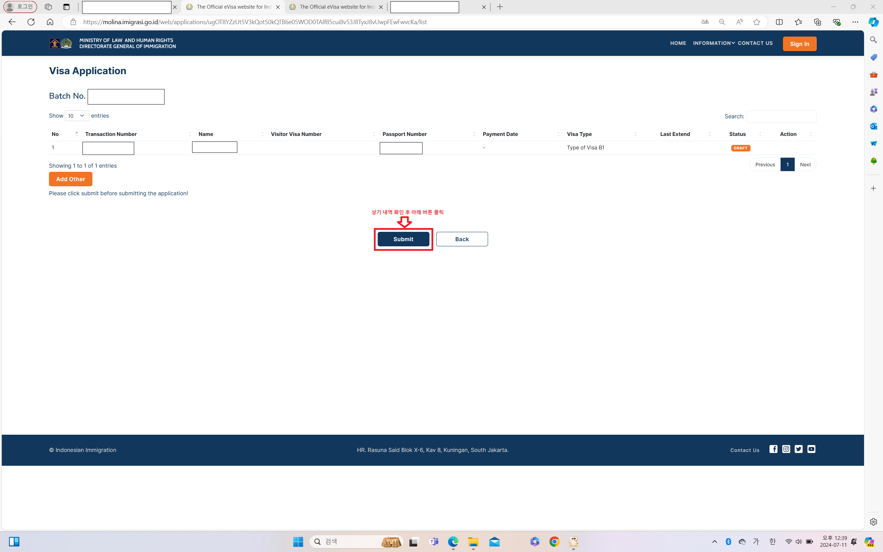
Task: Open a new tab with the plus button
Action: point(500,7)
